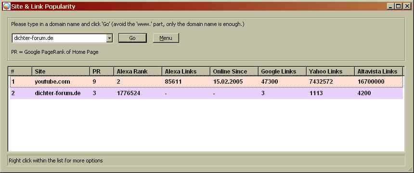The image size is (414, 173).
Task: Click Alexa Rank value 1776524
Action: click(129, 93)
